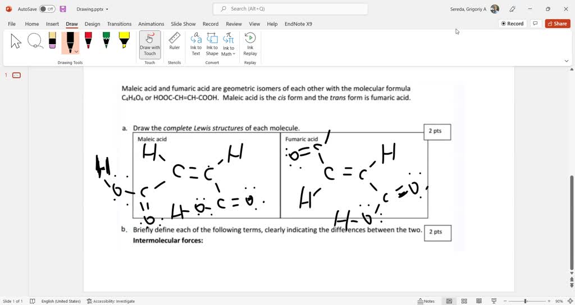Choose the Eraser tool
575x305 pixels.
pos(52,40)
